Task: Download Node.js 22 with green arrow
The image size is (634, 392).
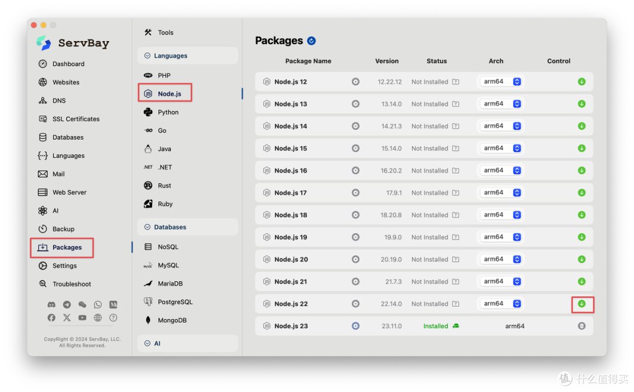Action: [582, 304]
